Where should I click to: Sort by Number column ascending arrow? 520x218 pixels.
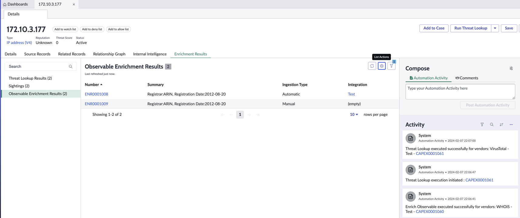click(x=101, y=85)
